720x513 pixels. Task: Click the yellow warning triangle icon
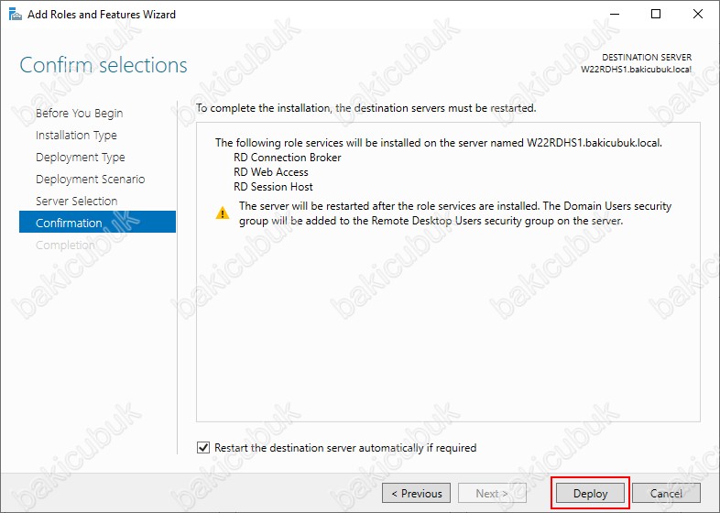(x=223, y=213)
